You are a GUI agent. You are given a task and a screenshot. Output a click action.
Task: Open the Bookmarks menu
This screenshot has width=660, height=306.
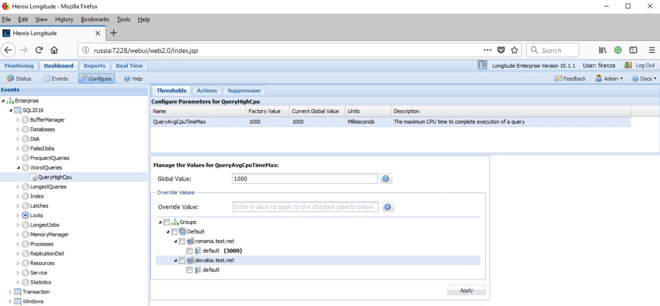(x=95, y=20)
